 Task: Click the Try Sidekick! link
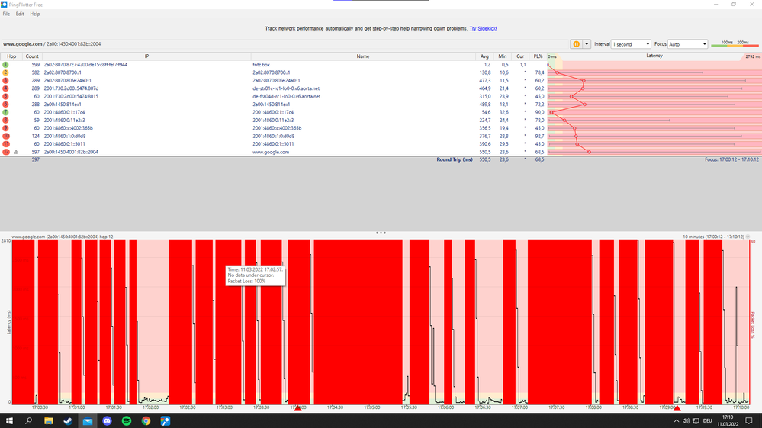coord(483,29)
